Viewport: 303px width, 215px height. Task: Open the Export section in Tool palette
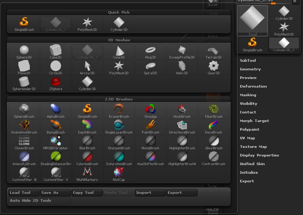coord(247,181)
